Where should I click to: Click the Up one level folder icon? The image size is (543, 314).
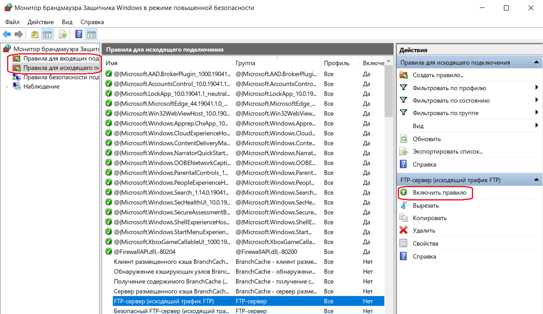[35, 34]
